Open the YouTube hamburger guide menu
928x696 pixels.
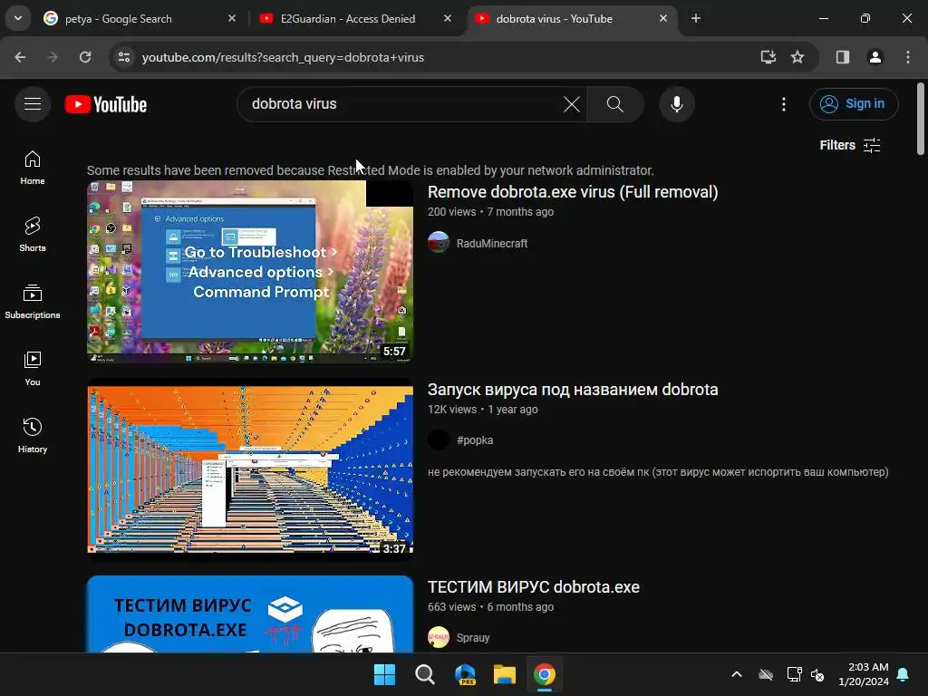33,104
